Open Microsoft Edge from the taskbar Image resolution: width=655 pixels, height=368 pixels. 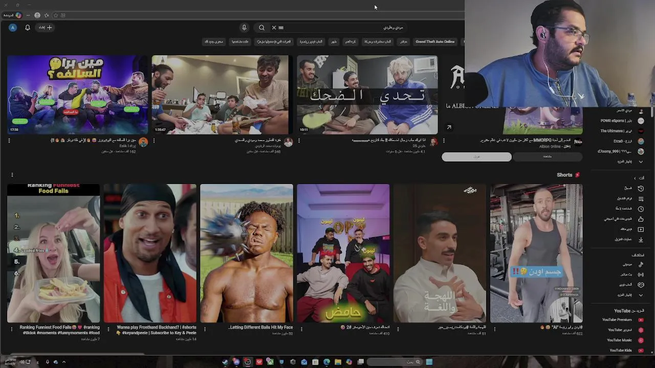(x=326, y=362)
